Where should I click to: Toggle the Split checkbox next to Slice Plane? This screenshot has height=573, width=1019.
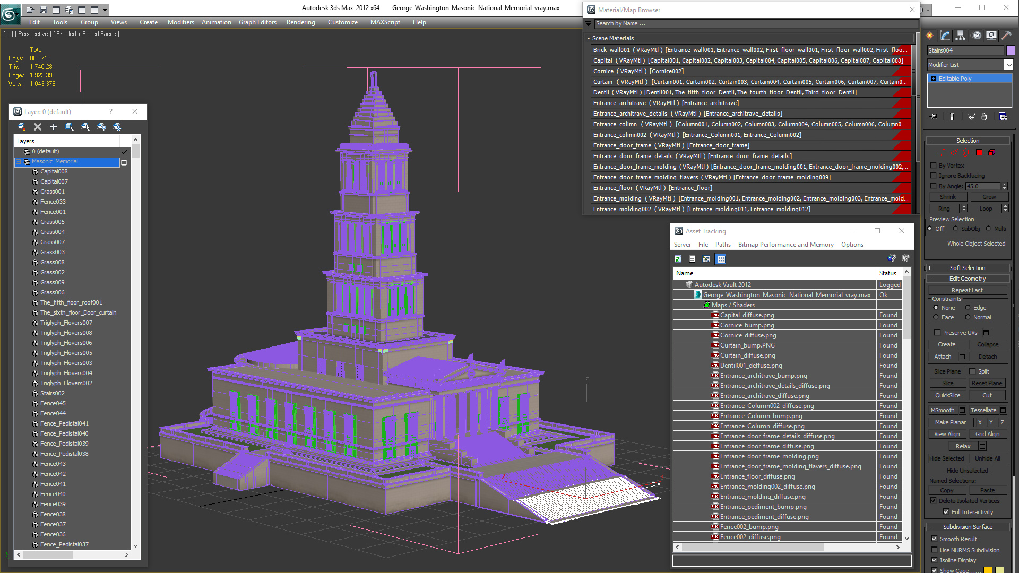pos(973,371)
